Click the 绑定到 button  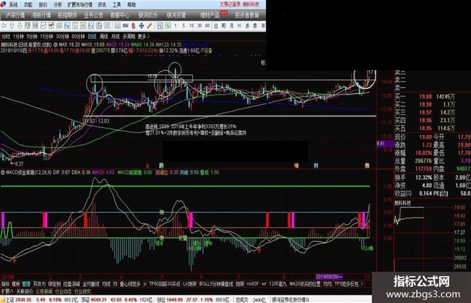(x=54, y=284)
